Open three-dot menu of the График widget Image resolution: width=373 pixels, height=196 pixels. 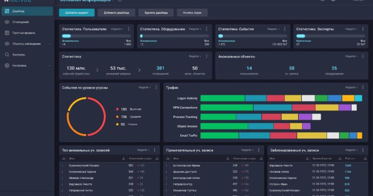363,88
